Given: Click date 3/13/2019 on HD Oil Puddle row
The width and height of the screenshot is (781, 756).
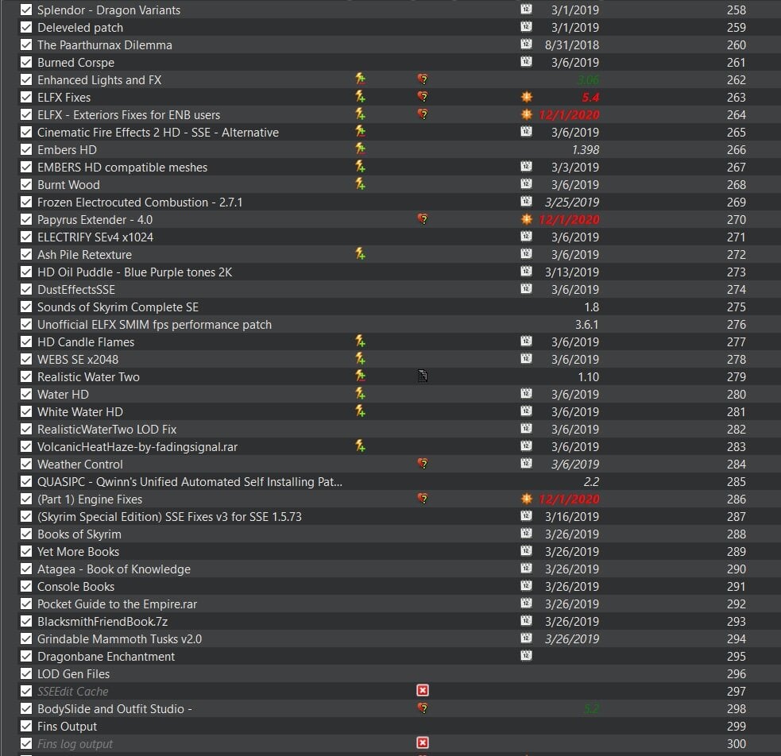Looking at the screenshot, I should pos(572,272).
